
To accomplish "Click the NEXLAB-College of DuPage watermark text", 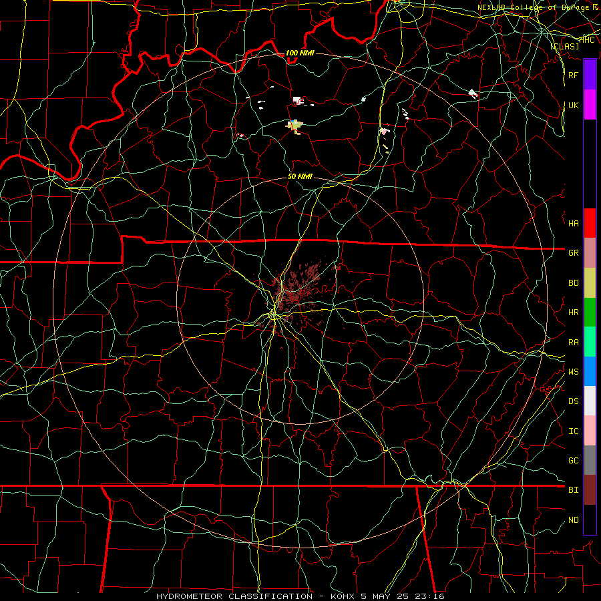I will pos(538,7).
